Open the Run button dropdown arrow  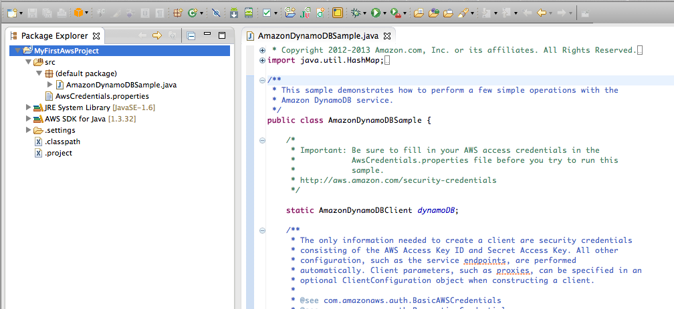385,13
